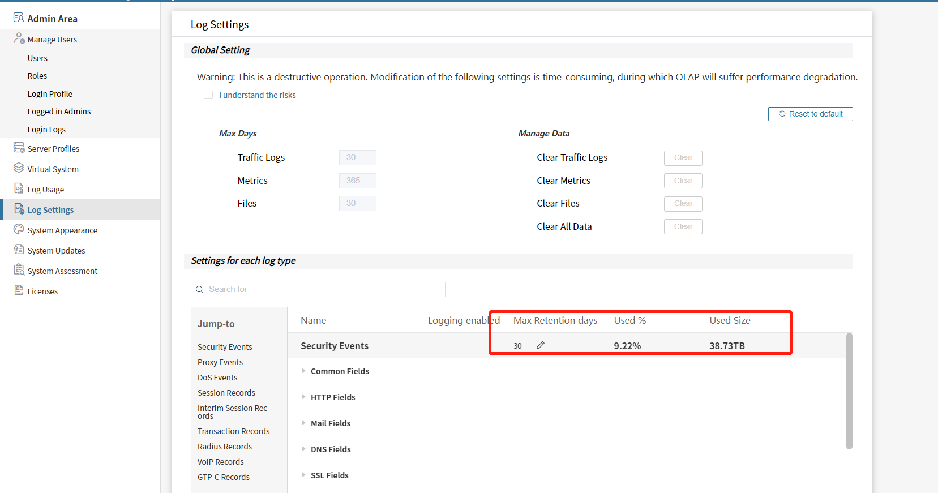The height and width of the screenshot is (493, 938).
Task: Click the log type list scrollbar
Action: pos(849,391)
